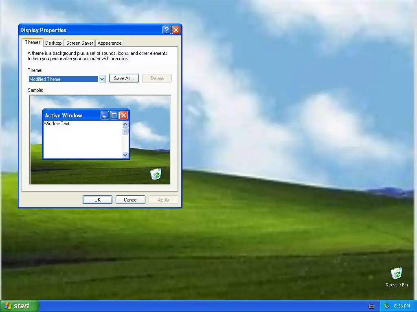417x312 pixels.
Task: Click the sample window maximize icon
Action: click(x=114, y=115)
